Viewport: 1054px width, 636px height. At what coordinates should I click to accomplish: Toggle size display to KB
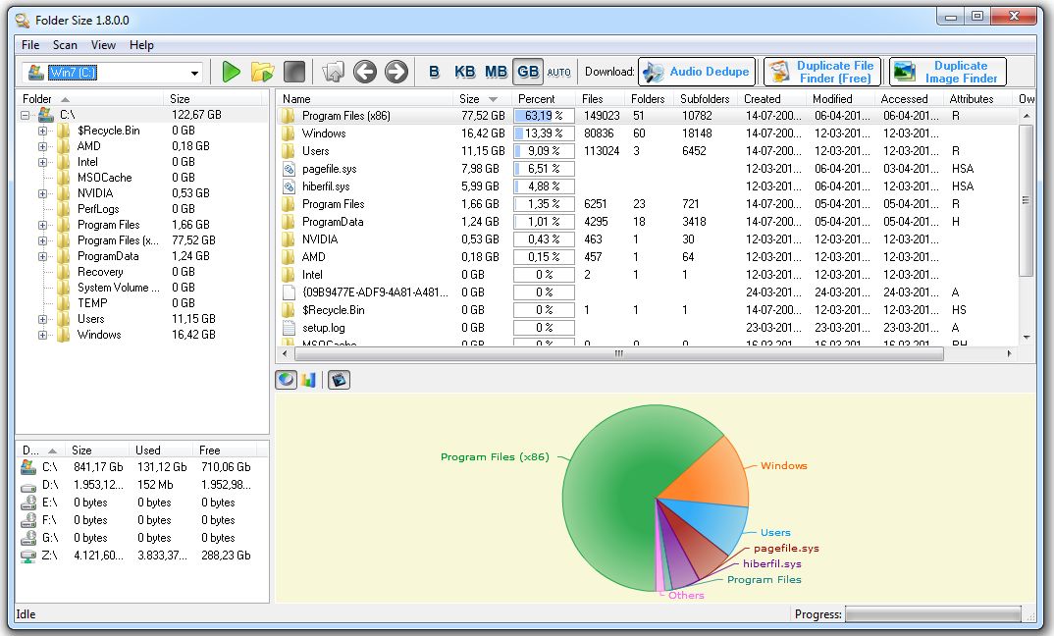tap(465, 72)
